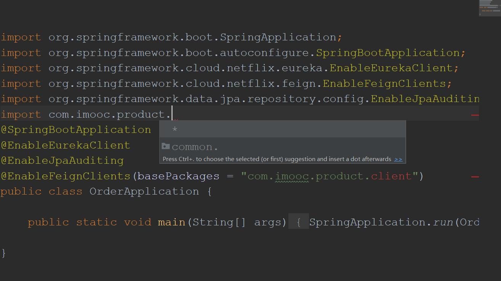
Task: Click 'public static void' keywords of main
Action: (90, 222)
